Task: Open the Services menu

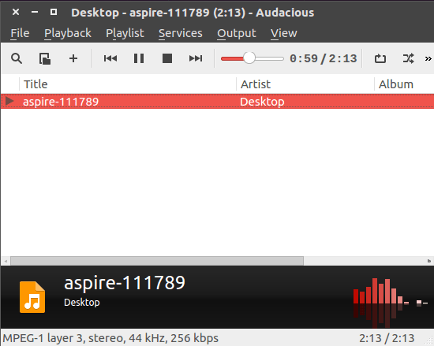Action: pyautogui.click(x=181, y=33)
